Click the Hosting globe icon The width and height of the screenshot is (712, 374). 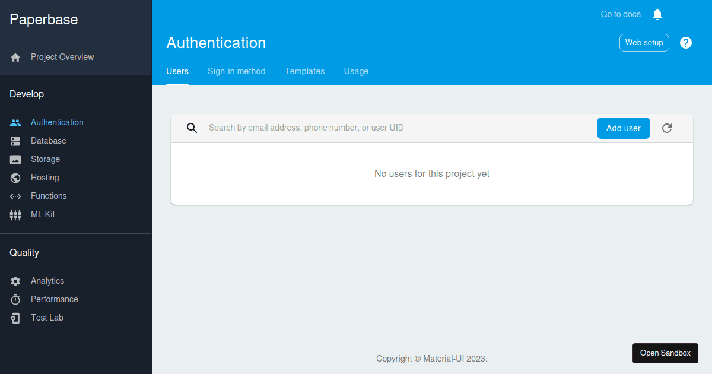pos(15,178)
